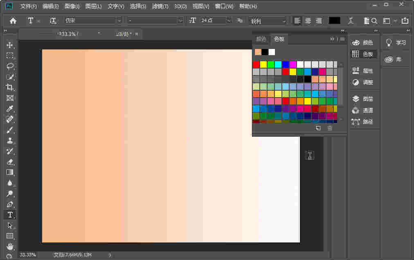This screenshot has width=414, height=260.
Task: Select the red swatch in 色板 panel
Action: pyautogui.click(x=256, y=64)
